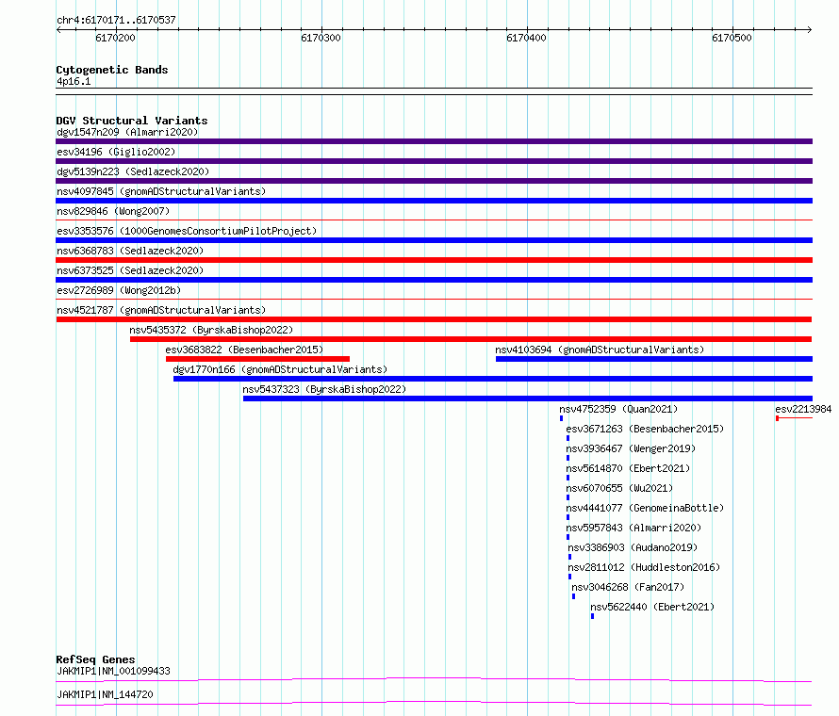Click the DGV Structural Variants track heading
Viewport: 839px width, 716px height.
(132, 121)
